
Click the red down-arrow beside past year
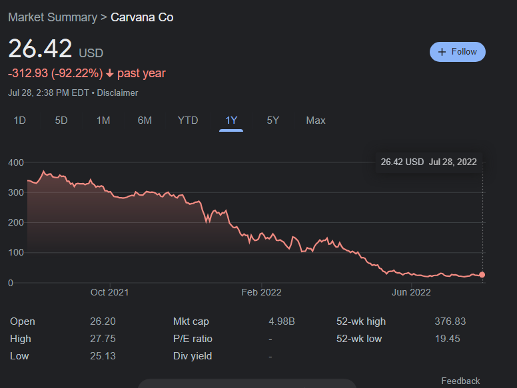click(110, 73)
